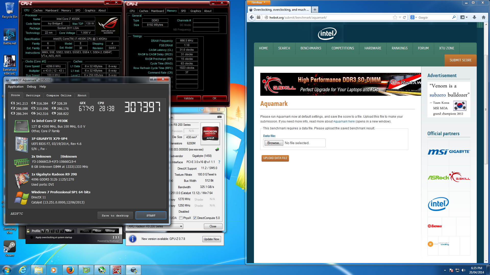Screen dimensions: 490x275
Task: Open the AMD Radeon R9 200 Series dropdown
Action: [x=155, y=226]
